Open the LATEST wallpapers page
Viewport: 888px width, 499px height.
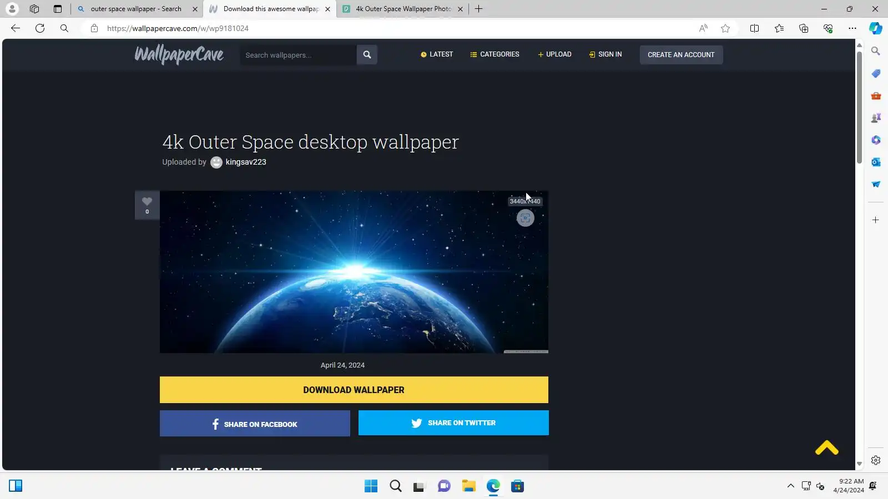[437, 54]
